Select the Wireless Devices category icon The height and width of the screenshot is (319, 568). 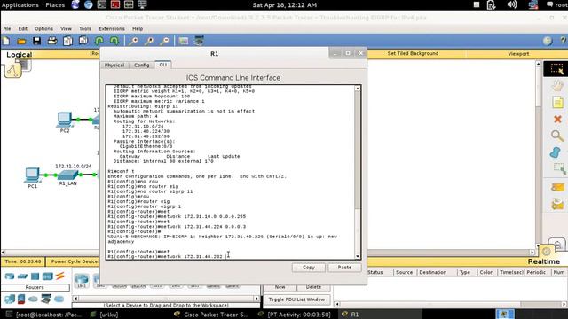pos(47,276)
